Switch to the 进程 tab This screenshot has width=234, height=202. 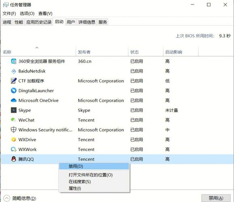(x=7, y=22)
